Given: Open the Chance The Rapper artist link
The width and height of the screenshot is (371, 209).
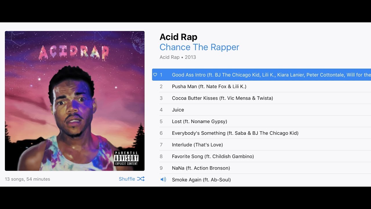Looking at the screenshot, I should click(199, 47).
